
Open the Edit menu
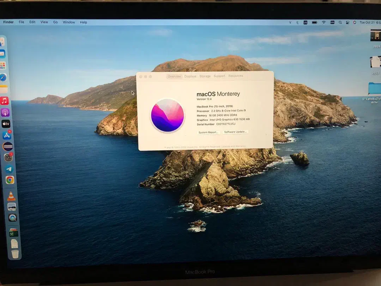(32, 22)
